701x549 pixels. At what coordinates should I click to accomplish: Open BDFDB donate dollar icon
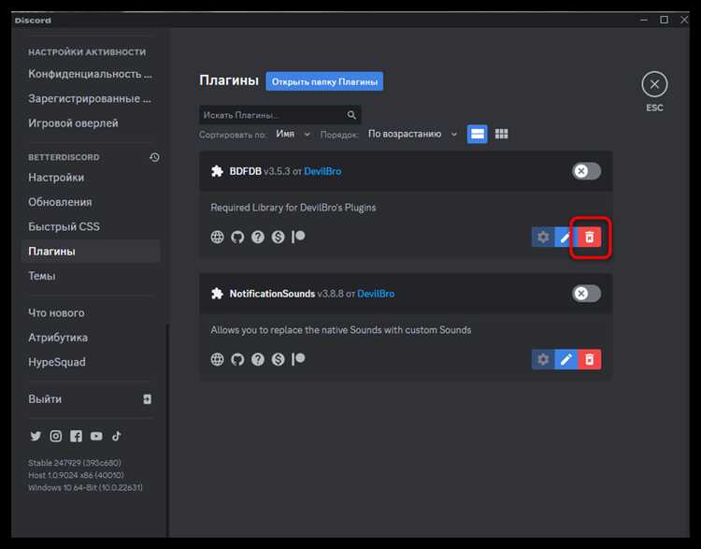point(278,237)
